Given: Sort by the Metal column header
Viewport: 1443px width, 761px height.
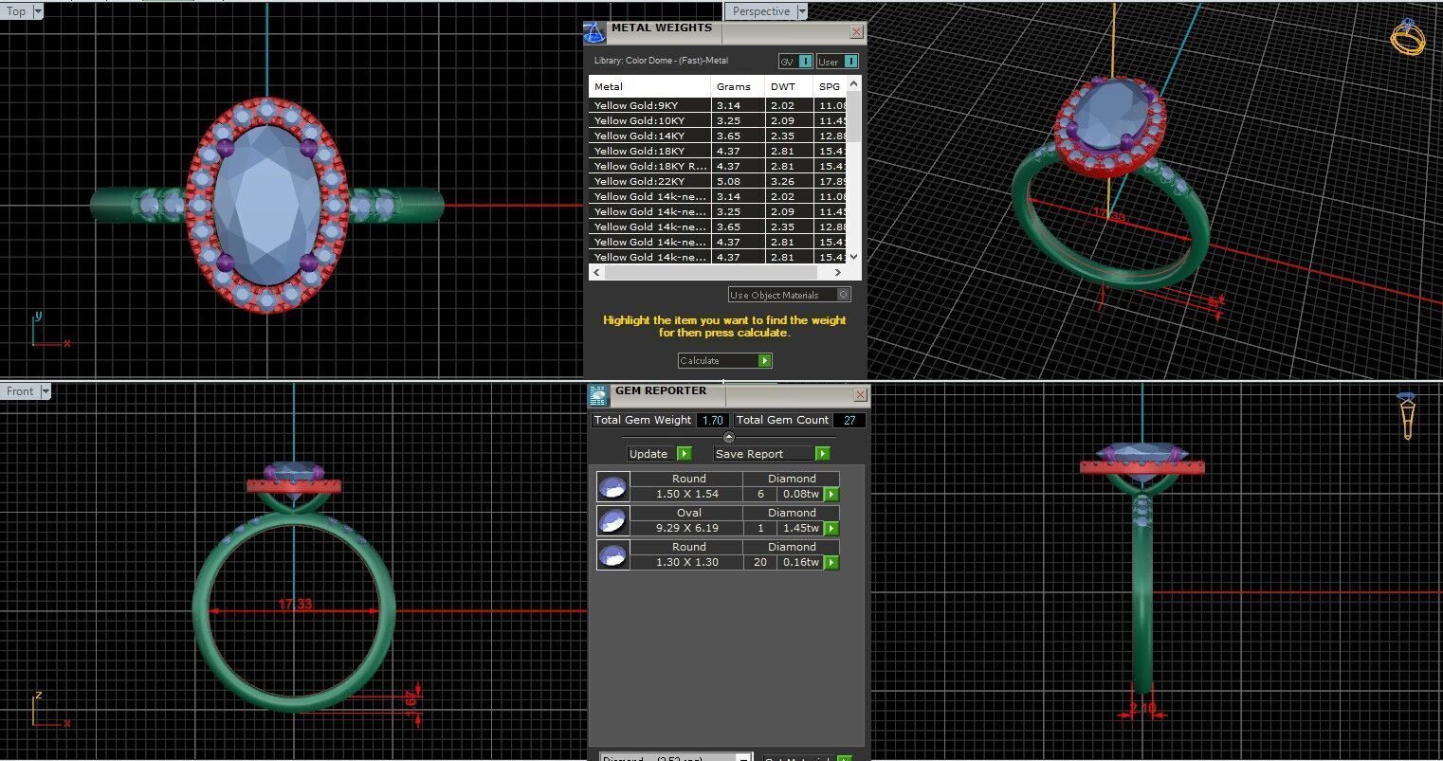Looking at the screenshot, I should tap(649, 86).
